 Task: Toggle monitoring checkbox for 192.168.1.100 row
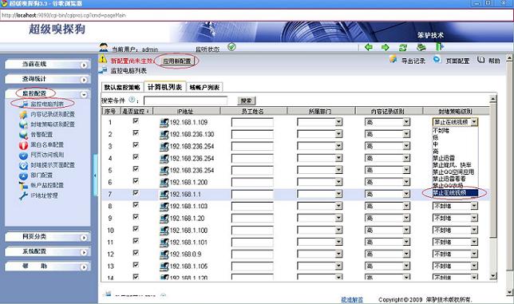136,229
